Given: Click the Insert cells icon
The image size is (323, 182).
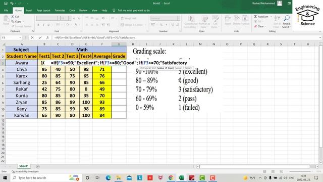Looking at the screenshot, I should pyautogui.click(x=228, y=19).
